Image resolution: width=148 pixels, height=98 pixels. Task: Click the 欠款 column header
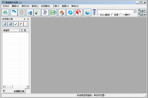(x=24, y=30)
